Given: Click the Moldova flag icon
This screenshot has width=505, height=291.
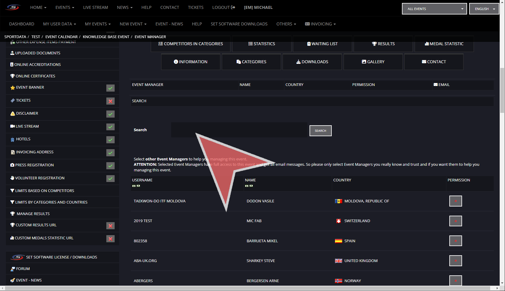Looking at the screenshot, I should tap(338, 201).
